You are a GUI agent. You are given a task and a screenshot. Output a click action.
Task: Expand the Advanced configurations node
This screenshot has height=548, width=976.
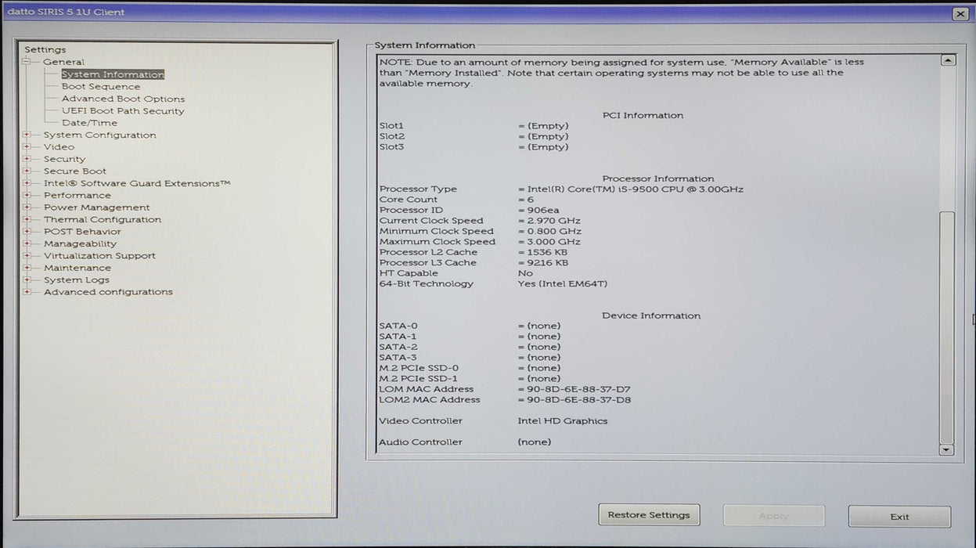[27, 292]
